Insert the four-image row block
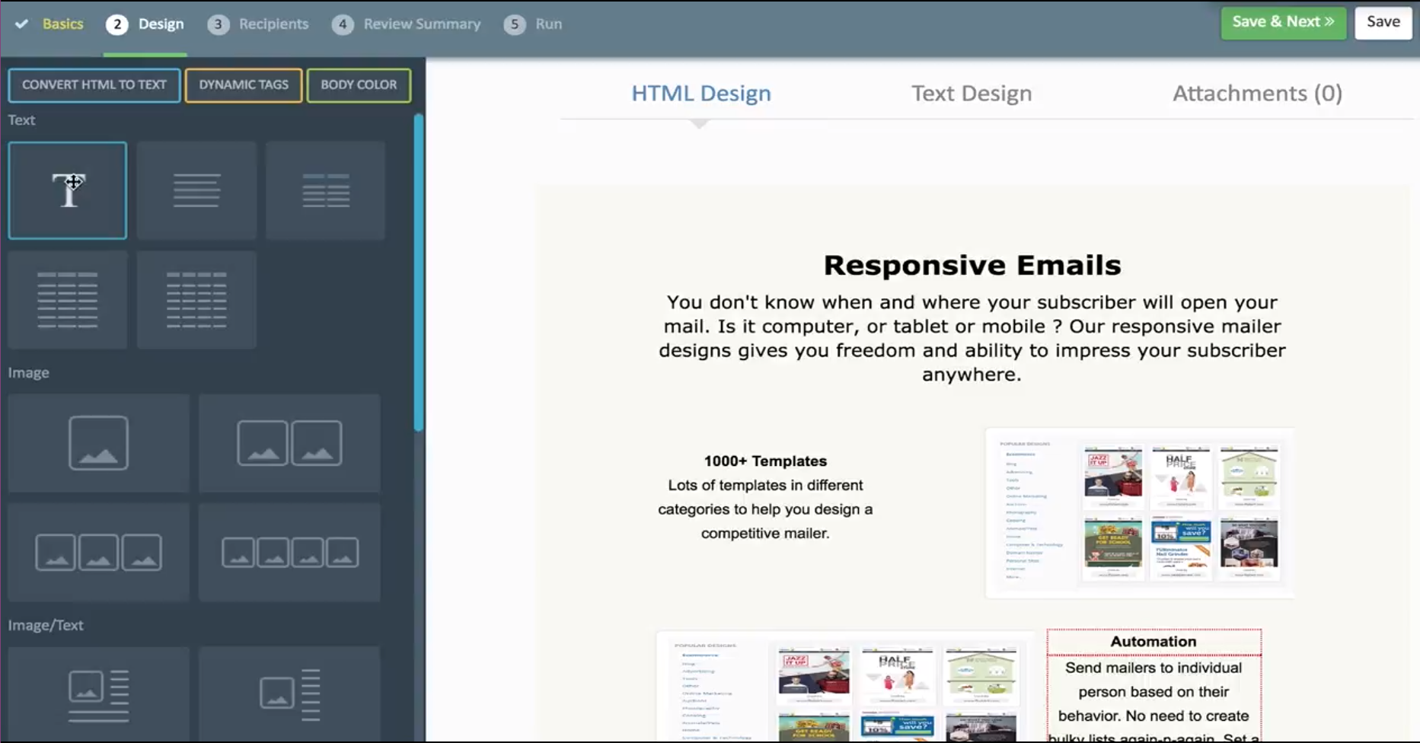Screen dimensions: 1420x743 pyautogui.click(x=289, y=553)
